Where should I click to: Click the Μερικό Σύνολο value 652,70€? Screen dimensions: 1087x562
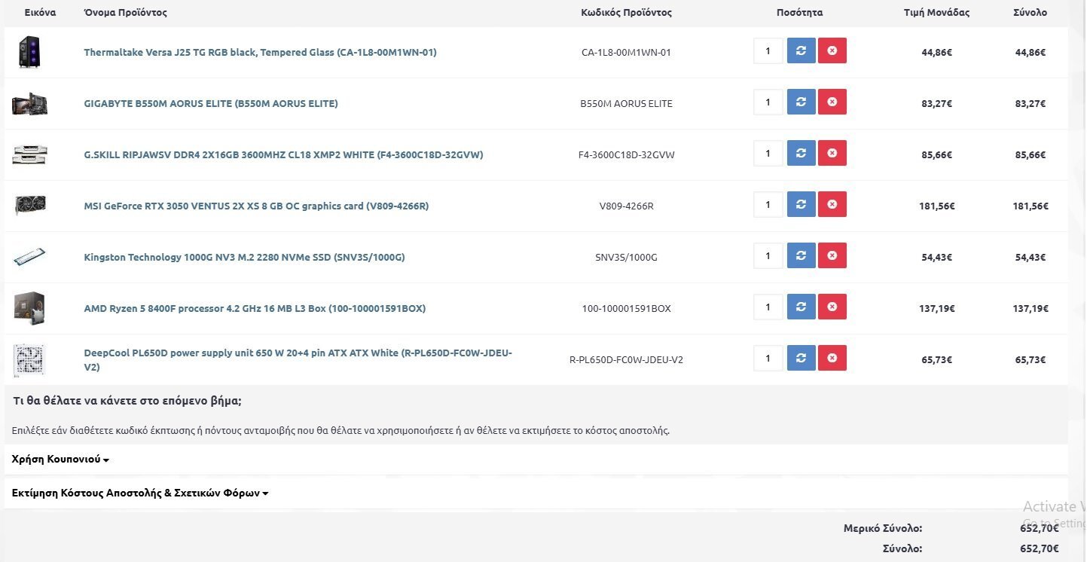pyautogui.click(x=1040, y=528)
